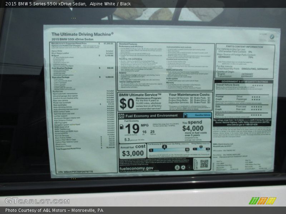Click the BMW M stripes logo
Viewport: 286px width, 214px height.
coord(267,201)
